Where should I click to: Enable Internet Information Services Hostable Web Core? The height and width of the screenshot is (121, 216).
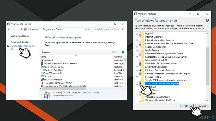coord(140,43)
